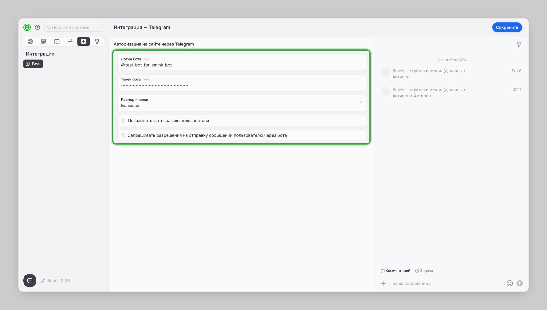
Task: Open the image-with-text content section icon
Action: pos(44,41)
